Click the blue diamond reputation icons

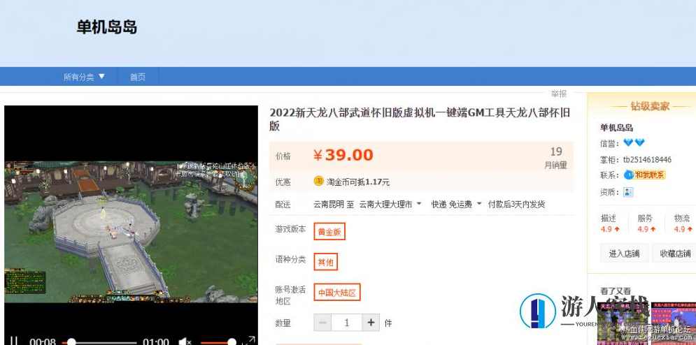634,142
